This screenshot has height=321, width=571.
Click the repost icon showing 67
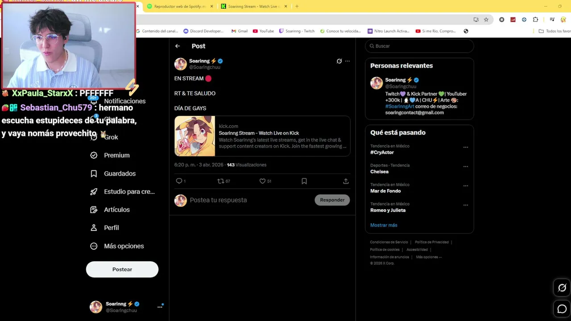pos(223,181)
